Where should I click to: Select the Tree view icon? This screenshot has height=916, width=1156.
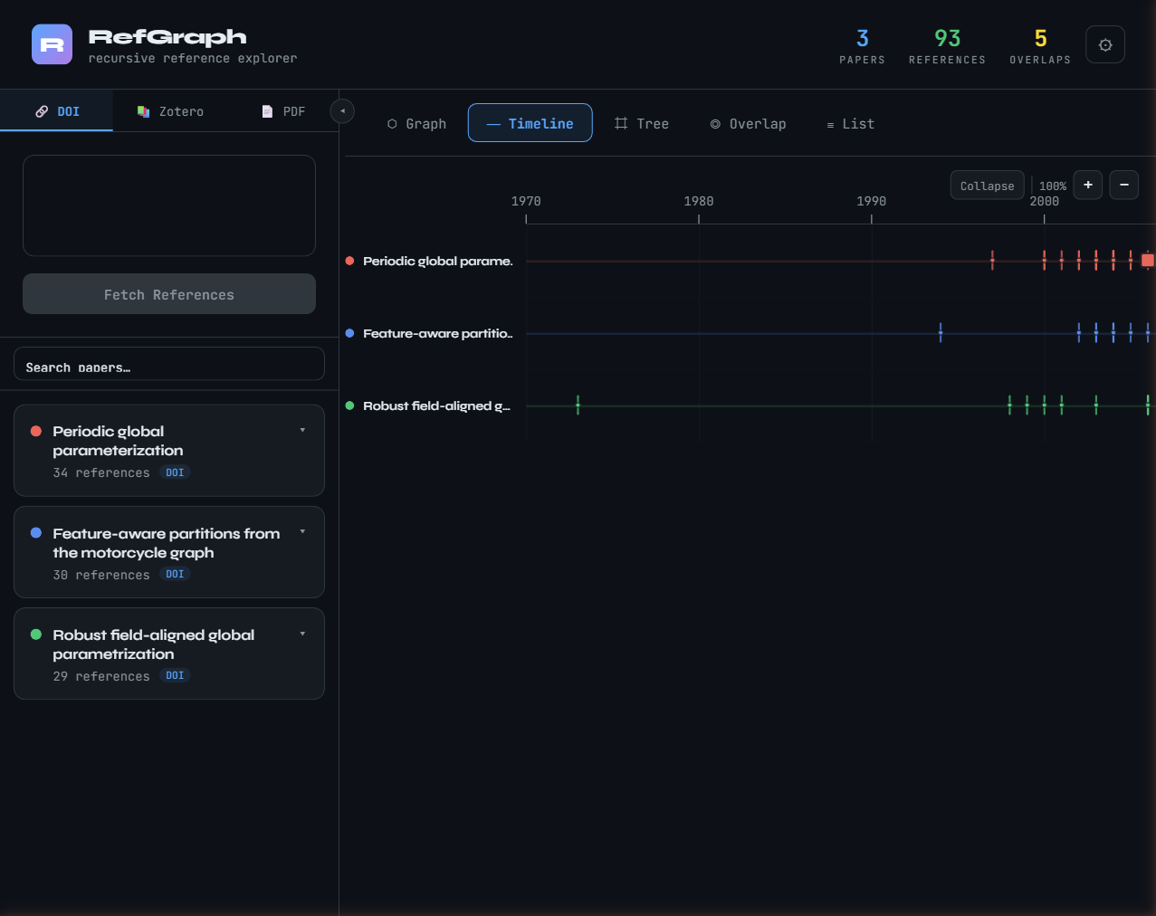click(621, 123)
